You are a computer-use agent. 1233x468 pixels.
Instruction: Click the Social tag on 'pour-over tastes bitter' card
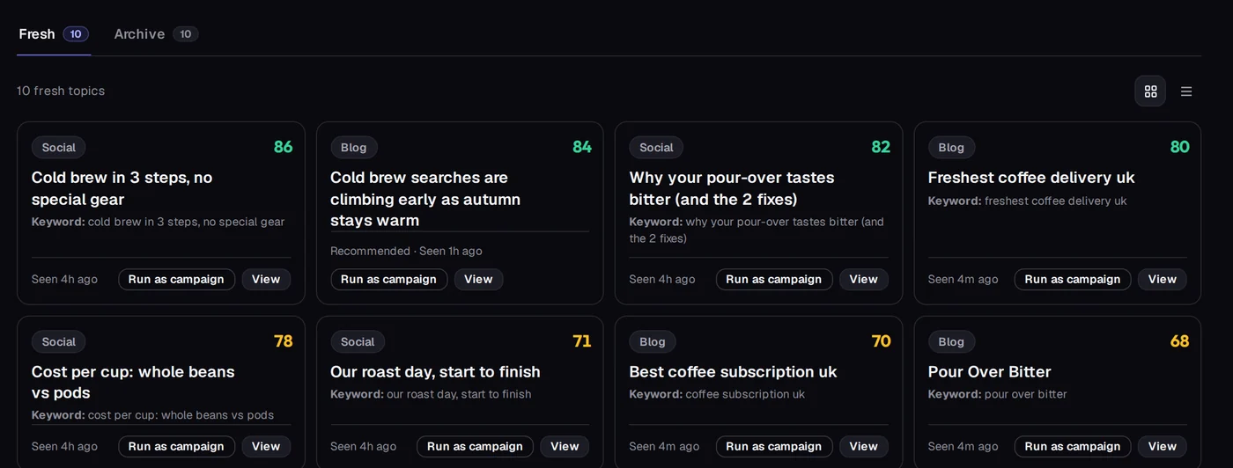656,148
